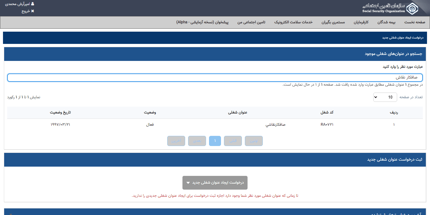Screen dimensions: 430x215
Task: Click the آخرین pagination button
Action: 176,141
